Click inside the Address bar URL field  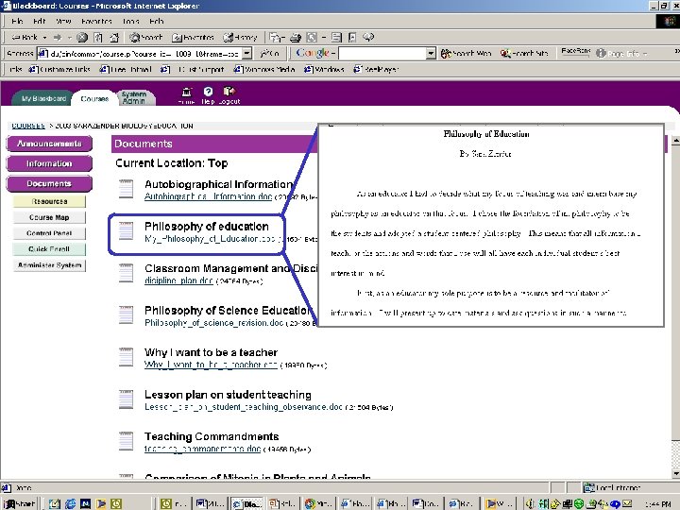(x=139, y=53)
